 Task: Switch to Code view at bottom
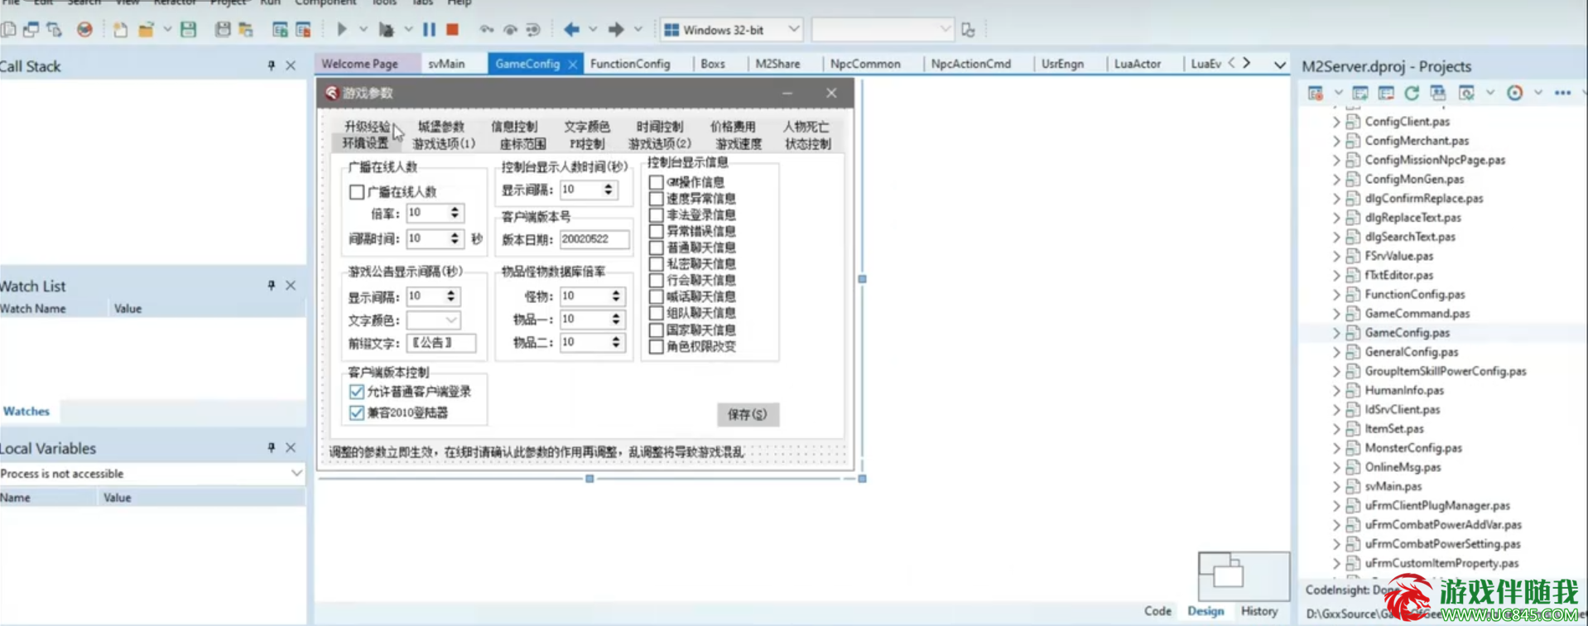click(x=1157, y=611)
